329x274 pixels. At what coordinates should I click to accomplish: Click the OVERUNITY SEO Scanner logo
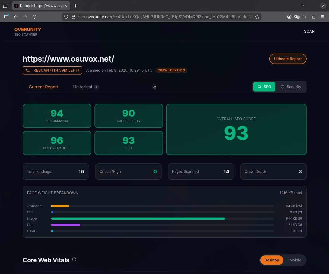(x=28, y=32)
